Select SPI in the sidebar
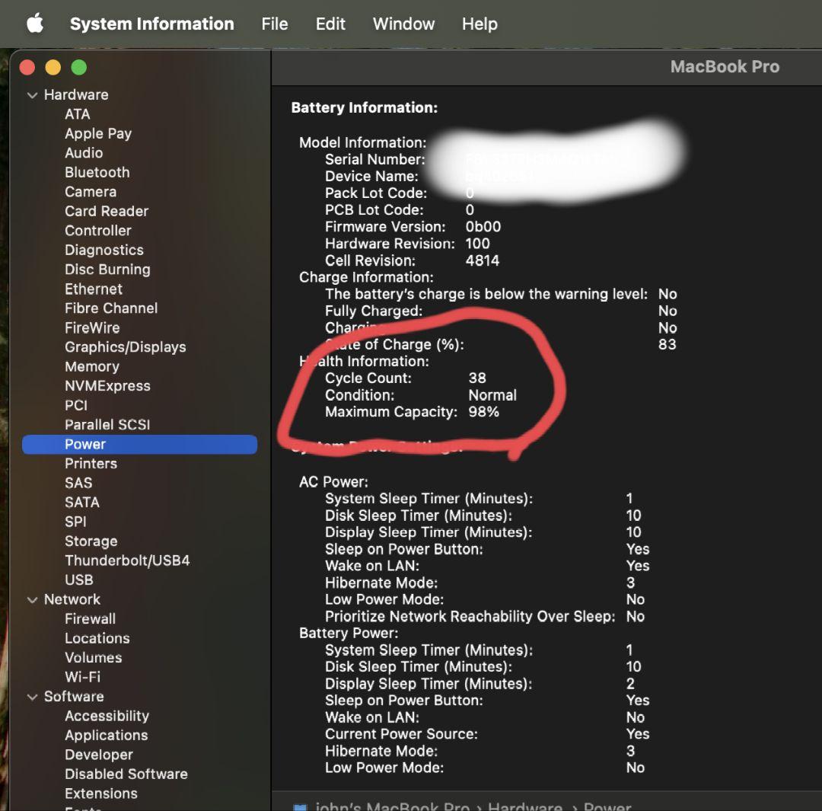Screen dimensions: 822x811 [x=75, y=522]
